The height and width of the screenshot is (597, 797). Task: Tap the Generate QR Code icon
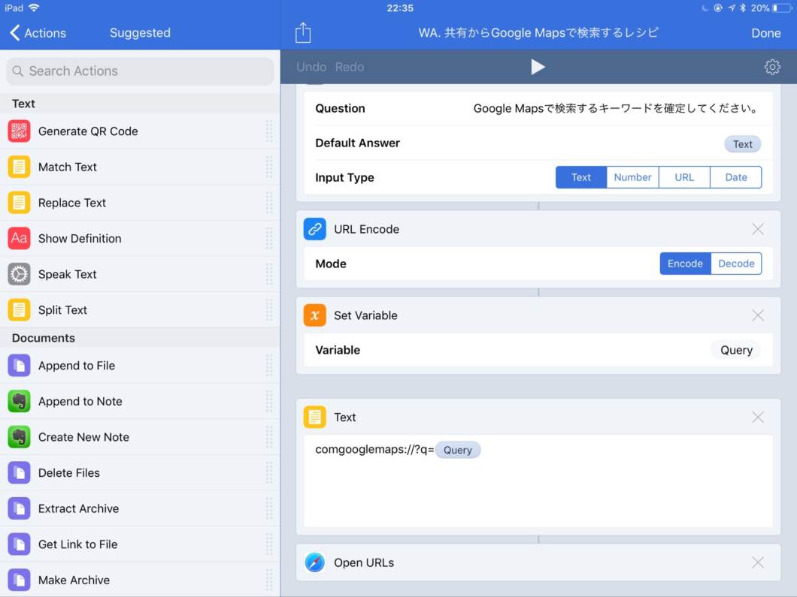pyautogui.click(x=20, y=131)
